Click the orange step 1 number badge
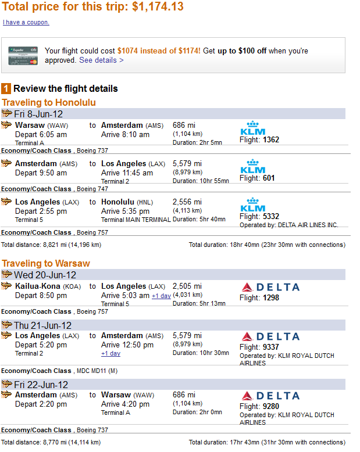The height and width of the screenshot is (452, 360). [6, 88]
